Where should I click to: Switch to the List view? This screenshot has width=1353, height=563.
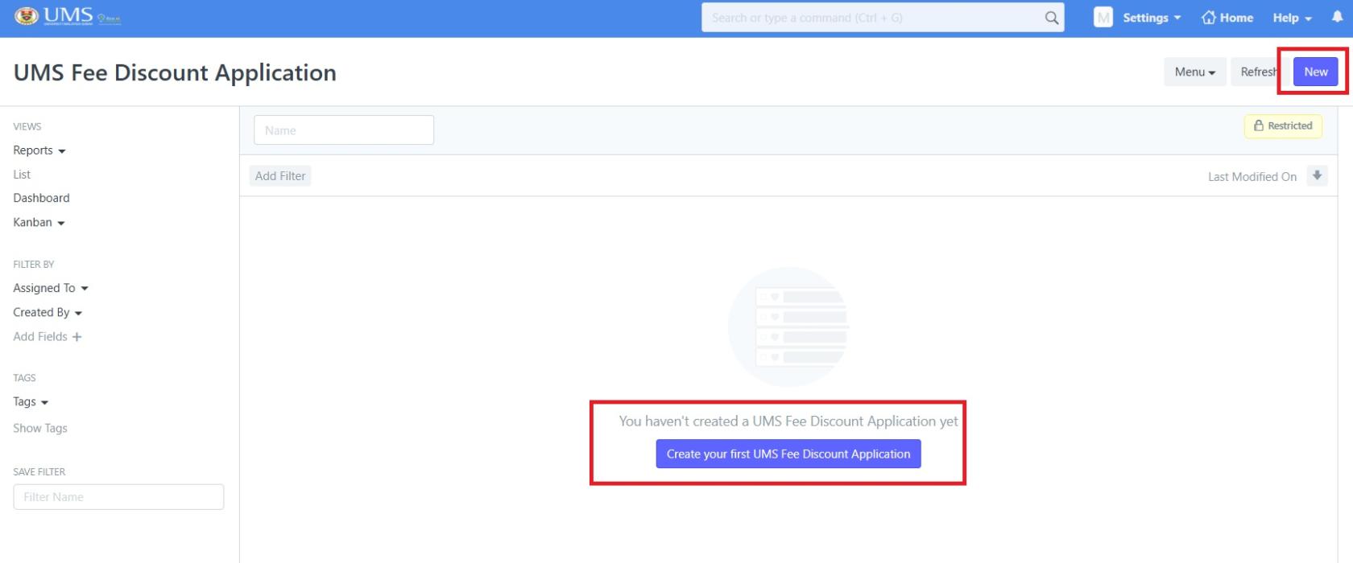coord(22,175)
